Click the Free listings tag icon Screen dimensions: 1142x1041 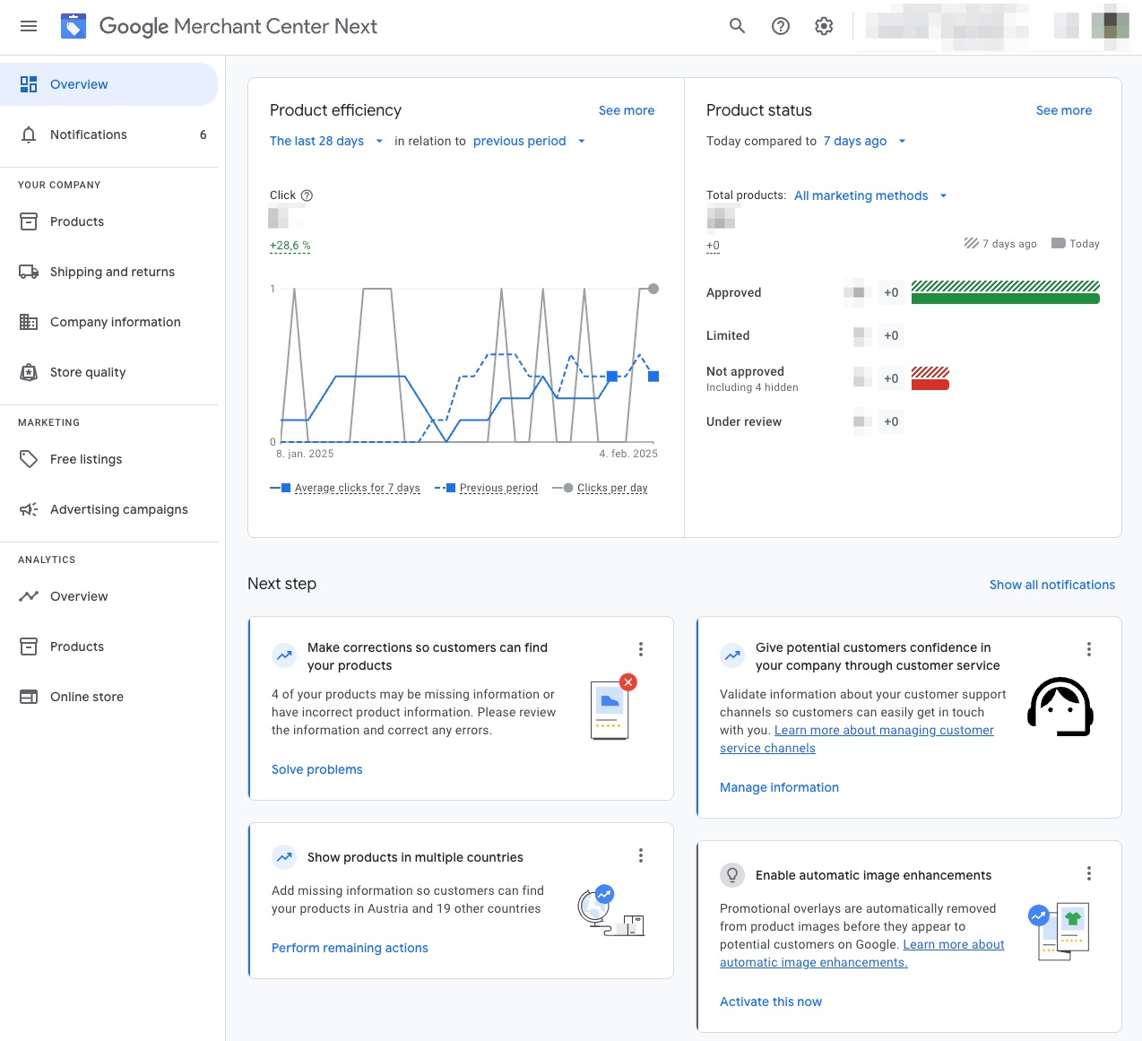coord(29,459)
